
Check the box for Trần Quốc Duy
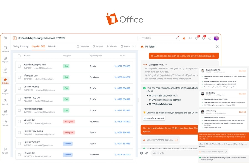[19, 77]
